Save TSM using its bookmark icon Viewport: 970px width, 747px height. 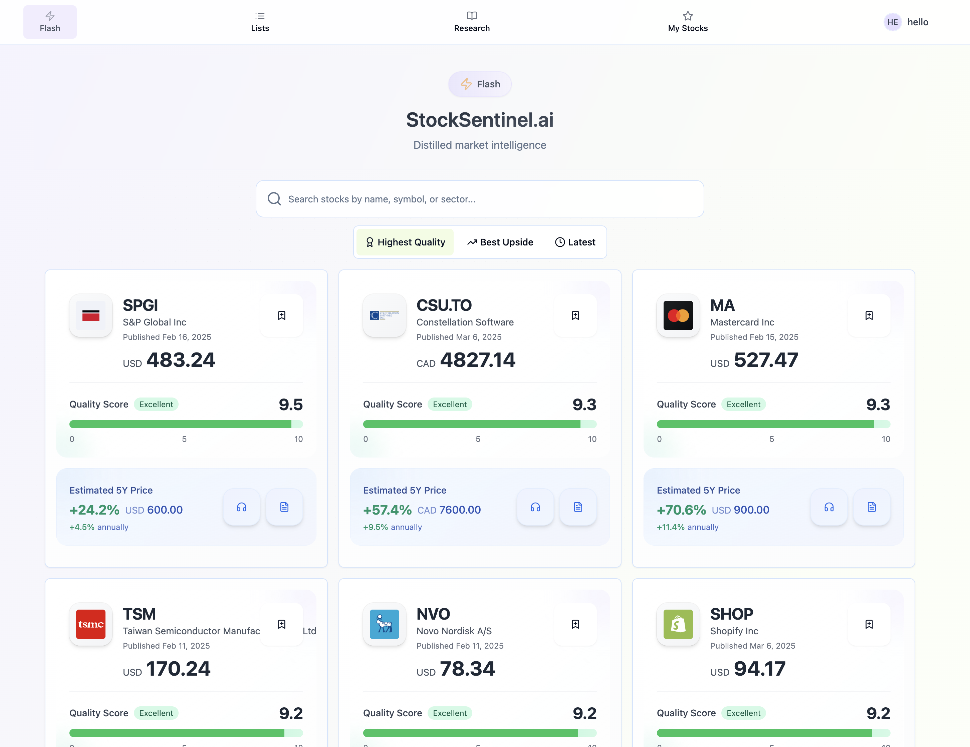[282, 624]
